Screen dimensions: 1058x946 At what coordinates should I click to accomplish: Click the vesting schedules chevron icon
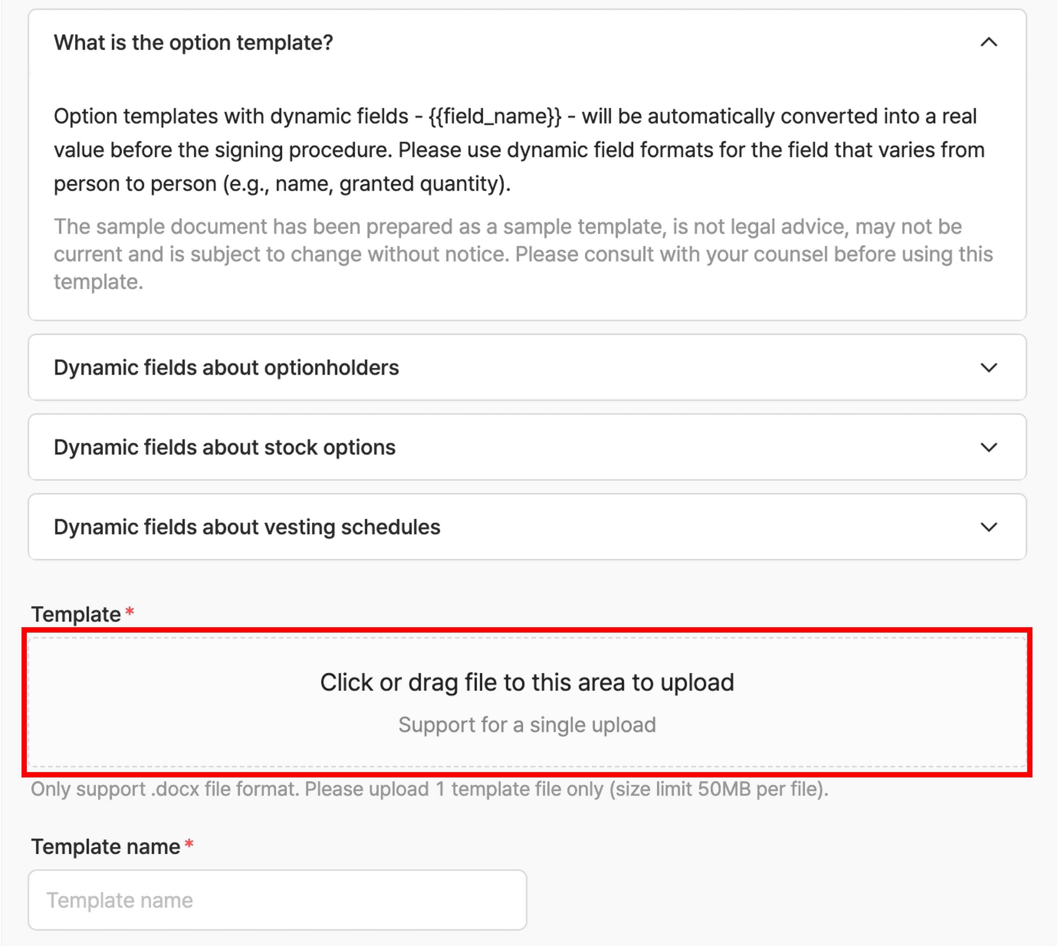[x=988, y=527]
